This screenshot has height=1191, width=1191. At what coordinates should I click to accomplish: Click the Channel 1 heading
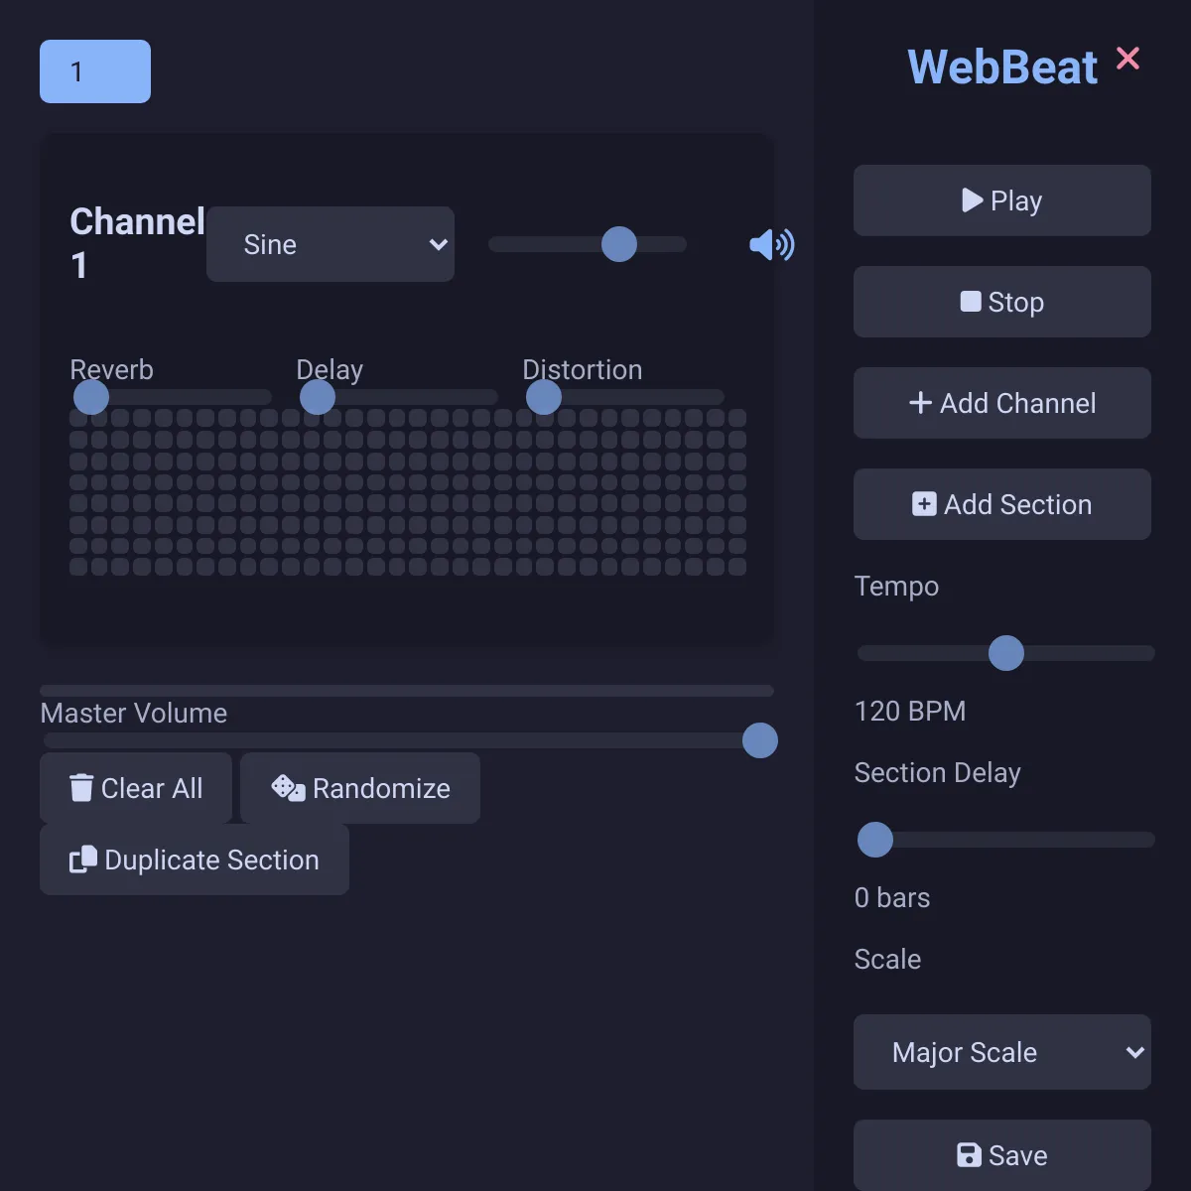137,243
